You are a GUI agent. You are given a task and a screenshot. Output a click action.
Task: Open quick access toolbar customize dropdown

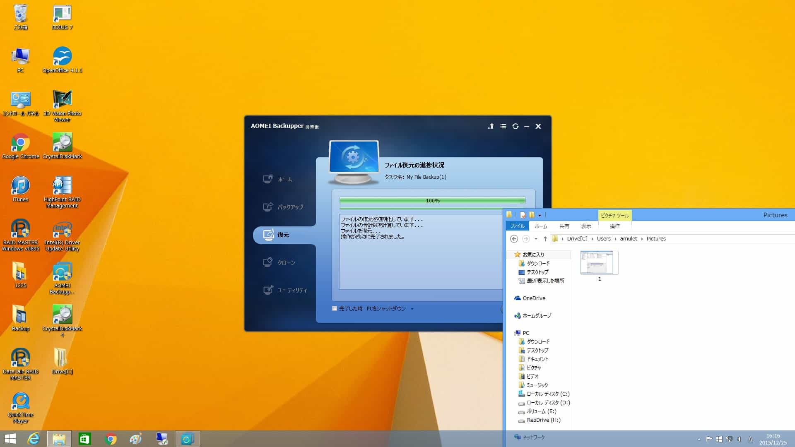coord(540,215)
